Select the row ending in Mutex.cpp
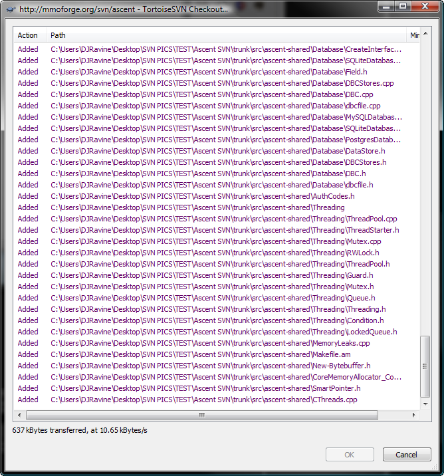Viewport: 444px width, 476px height. (217, 241)
